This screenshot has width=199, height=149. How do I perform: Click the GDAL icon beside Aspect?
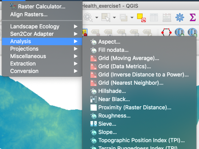pos(94,42)
